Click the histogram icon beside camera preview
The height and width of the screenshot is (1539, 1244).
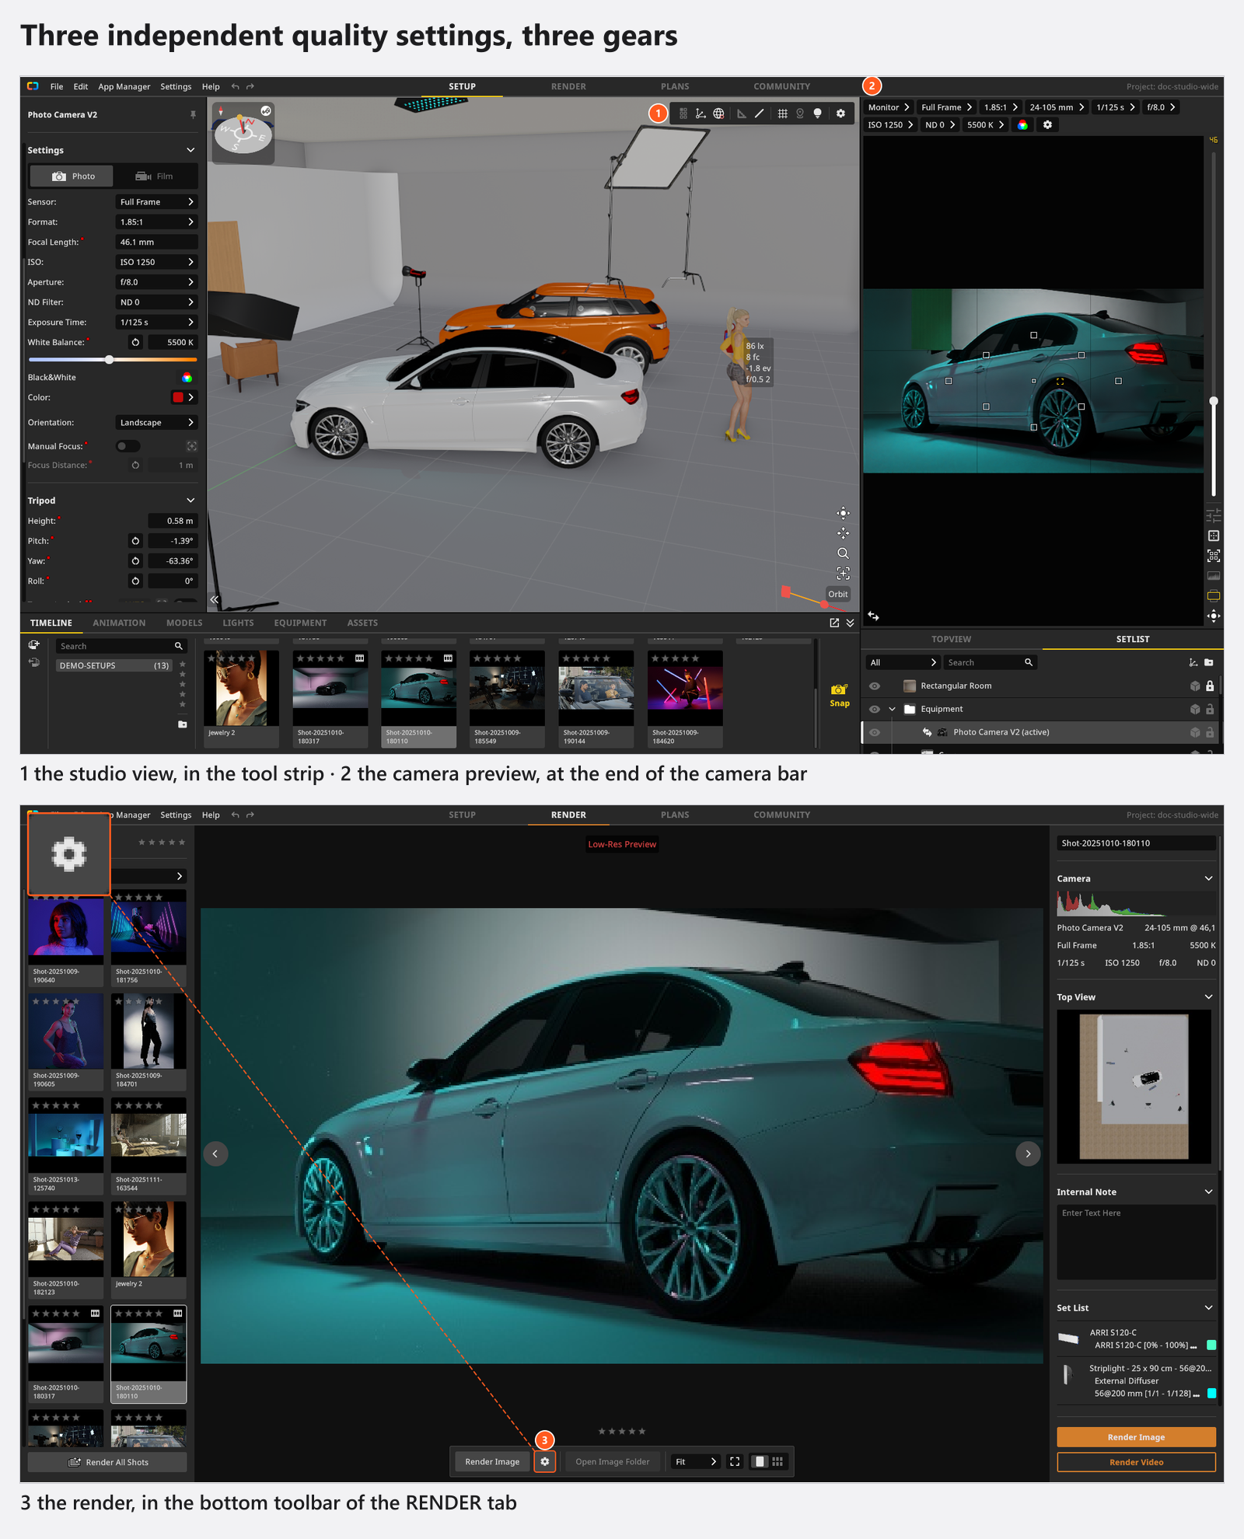[1214, 576]
